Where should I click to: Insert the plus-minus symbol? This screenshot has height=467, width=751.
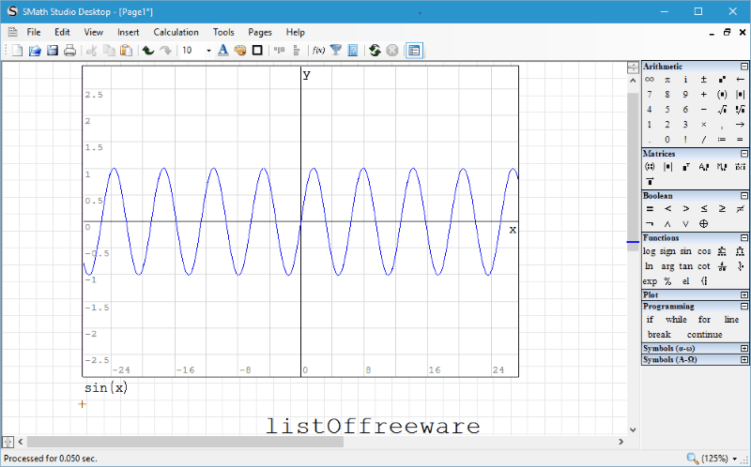[x=703, y=80]
